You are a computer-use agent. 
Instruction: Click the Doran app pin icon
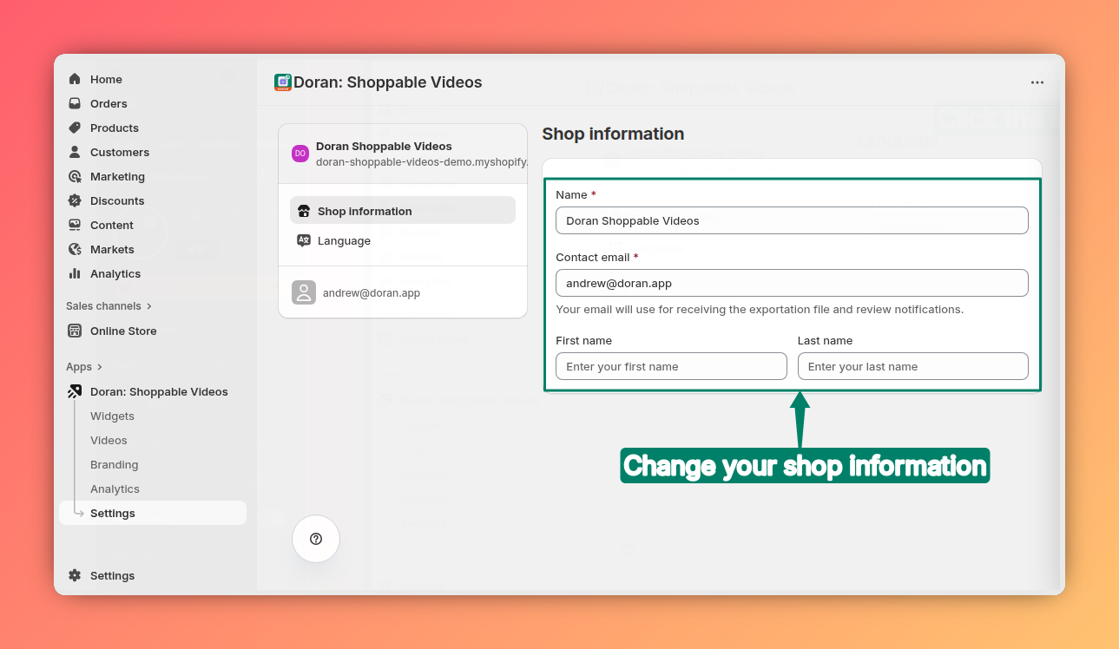click(75, 391)
